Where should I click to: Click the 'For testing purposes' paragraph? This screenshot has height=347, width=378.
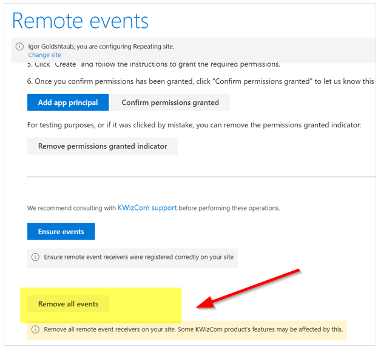194,125
